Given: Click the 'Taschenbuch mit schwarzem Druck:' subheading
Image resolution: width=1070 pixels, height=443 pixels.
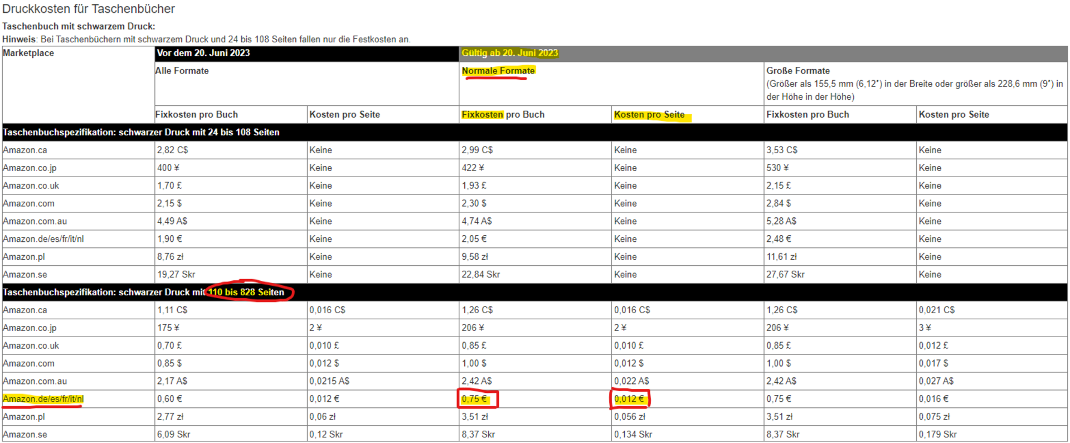Looking at the screenshot, I should (79, 26).
